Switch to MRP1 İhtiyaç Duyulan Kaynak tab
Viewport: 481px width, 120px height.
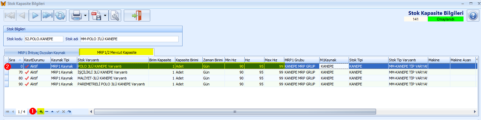coord(42,52)
